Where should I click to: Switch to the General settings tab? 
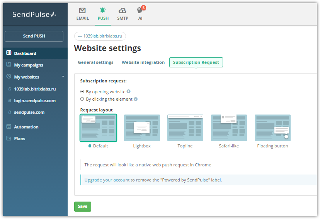95,62
